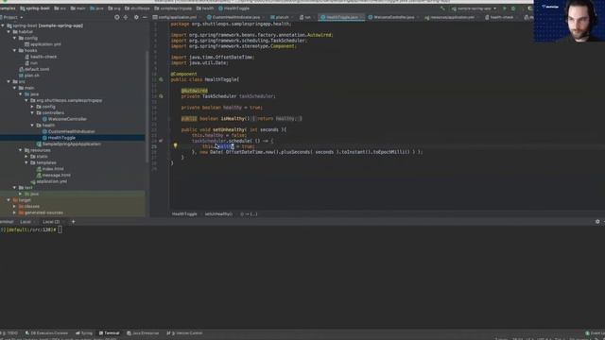The height and width of the screenshot is (340, 605).
Task: Open the DB Execution Console tool window
Action: click(x=46, y=333)
